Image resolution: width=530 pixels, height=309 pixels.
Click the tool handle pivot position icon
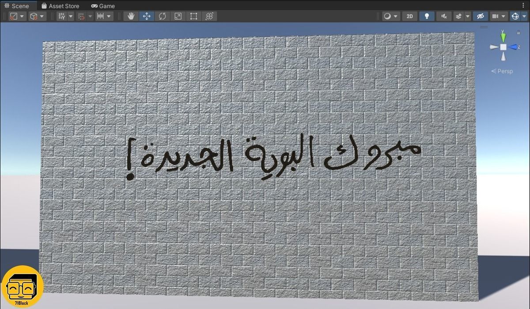click(14, 16)
